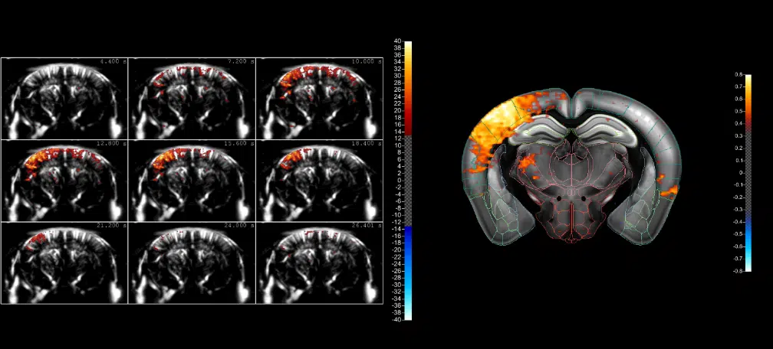Click the blue band of left colorbar
Image resolution: width=773 pixels, height=349 pixels.
(408, 245)
